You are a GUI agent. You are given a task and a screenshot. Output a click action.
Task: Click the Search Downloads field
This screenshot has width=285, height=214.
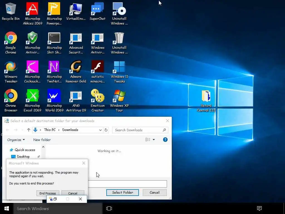[x=140, y=130]
